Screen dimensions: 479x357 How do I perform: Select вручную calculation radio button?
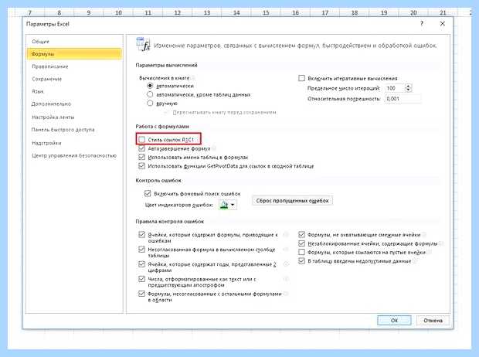[x=150, y=103]
